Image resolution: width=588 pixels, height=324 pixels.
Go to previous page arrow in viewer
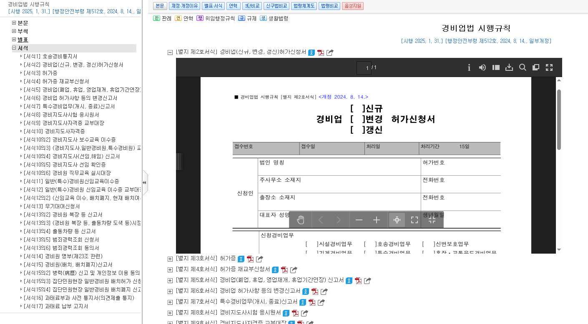pyautogui.click(x=321, y=220)
